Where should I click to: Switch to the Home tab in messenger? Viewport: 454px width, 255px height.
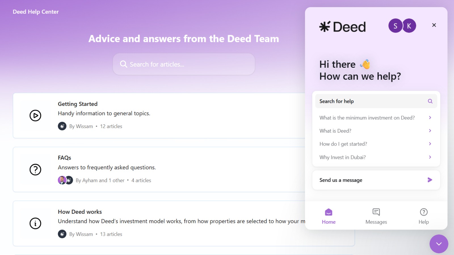coord(329,216)
